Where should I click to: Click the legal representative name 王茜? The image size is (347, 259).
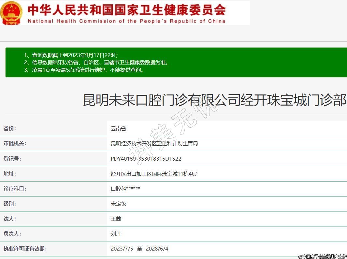pos(116,219)
